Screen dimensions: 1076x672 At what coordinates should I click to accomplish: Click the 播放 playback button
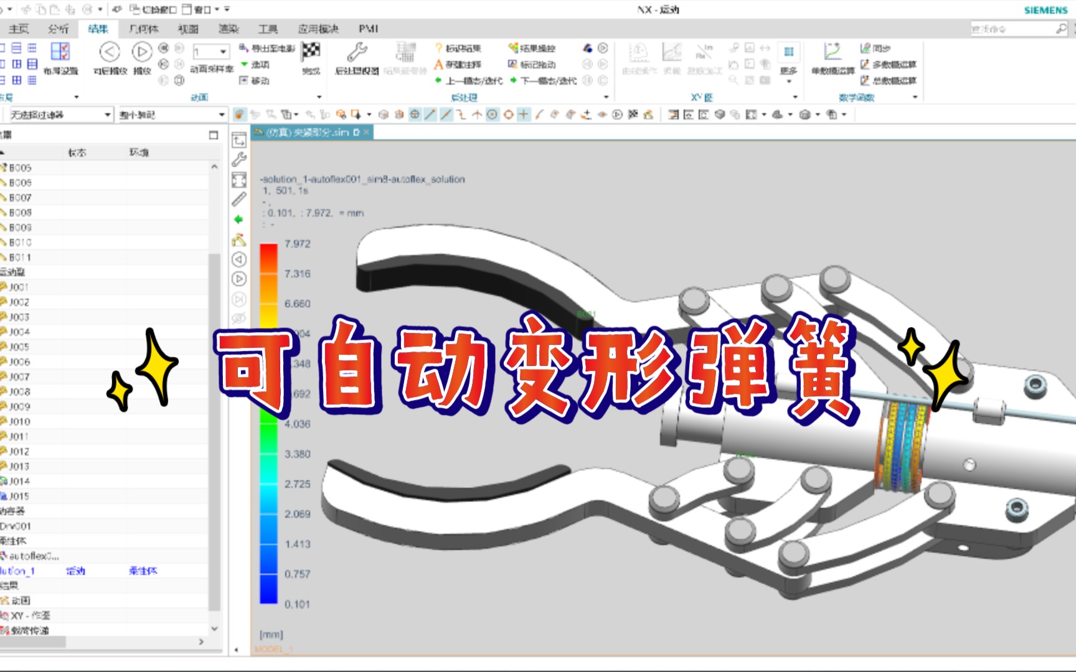[x=142, y=52]
